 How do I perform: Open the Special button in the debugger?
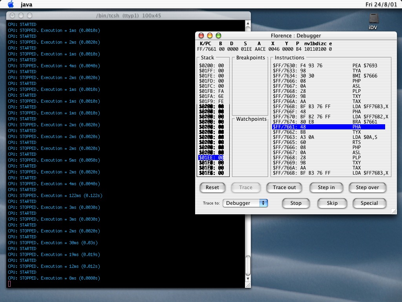tap(369, 203)
